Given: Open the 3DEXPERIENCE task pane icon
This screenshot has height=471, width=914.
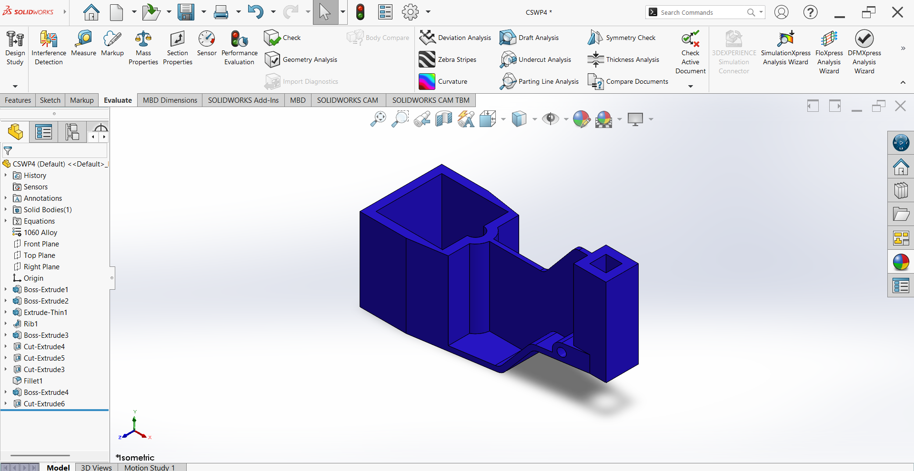Looking at the screenshot, I should [x=901, y=143].
